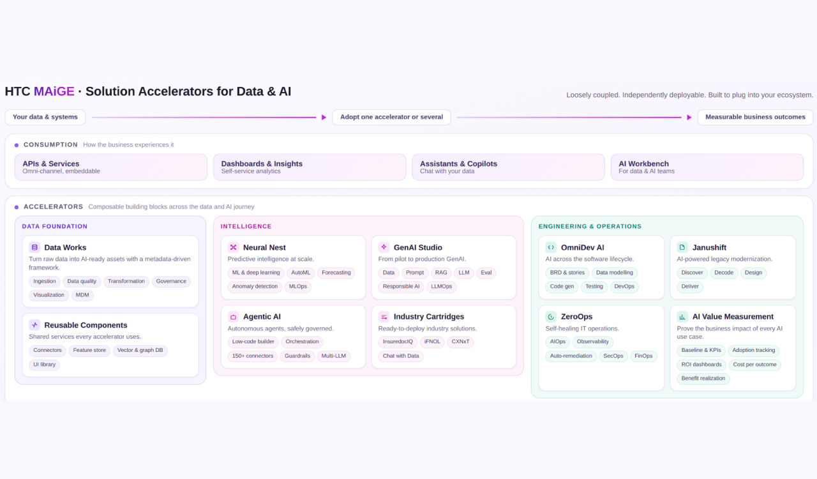This screenshot has height=479, width=817.
Task: Click the AutoML tag
Action: 301,273
